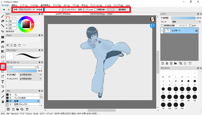This screenshot has width=202, height=115.
Task: Close the カラー panel
Action: point(42,14)
